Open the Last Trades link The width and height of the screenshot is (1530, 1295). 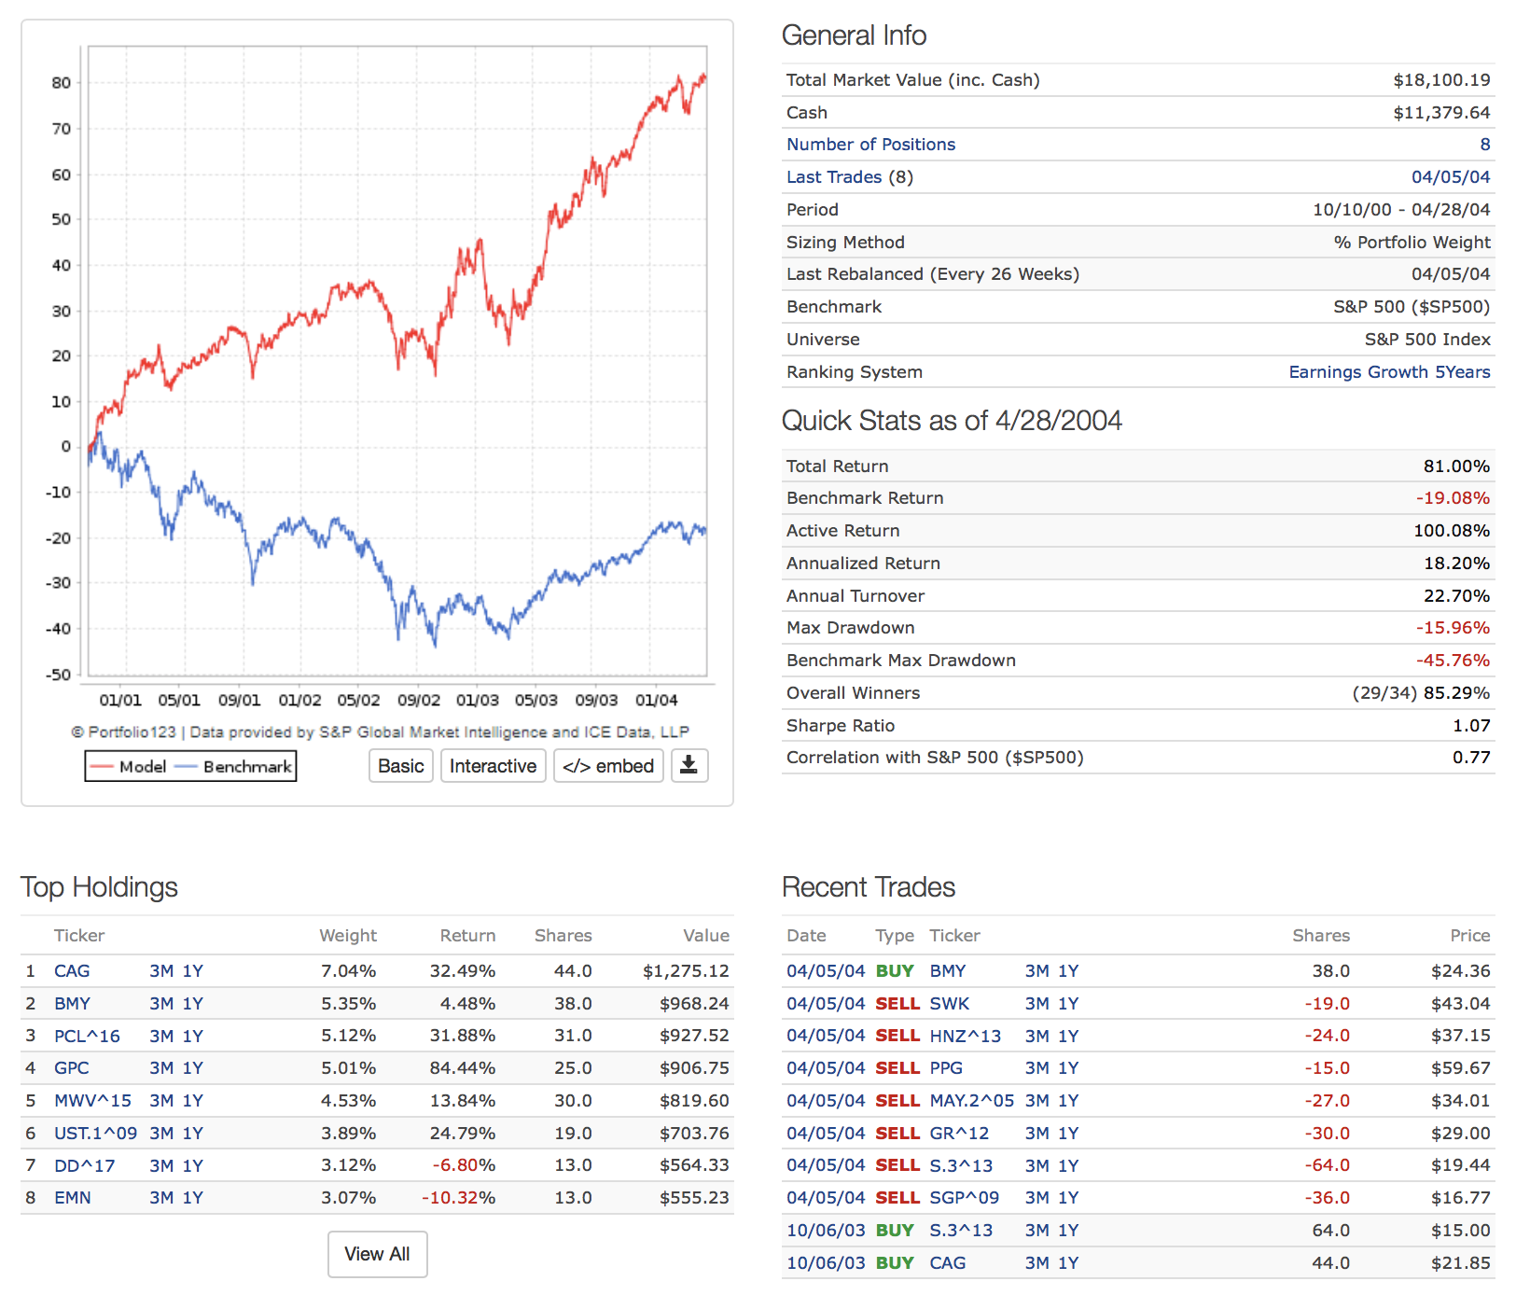pos(833,177)
